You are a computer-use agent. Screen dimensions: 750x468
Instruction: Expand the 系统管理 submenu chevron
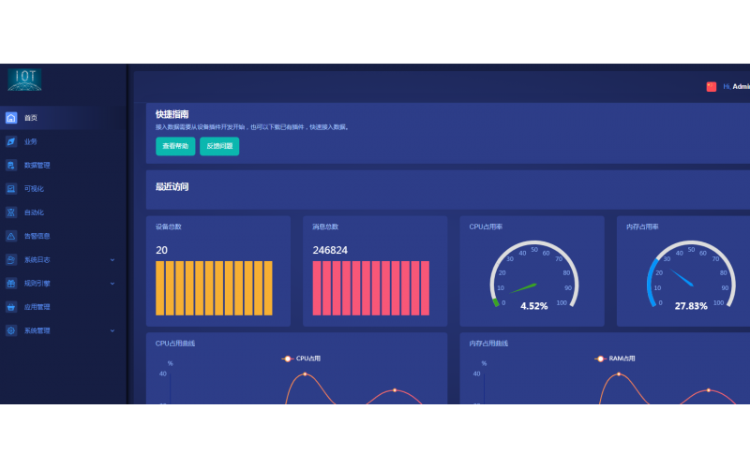[x=112, y=330]
